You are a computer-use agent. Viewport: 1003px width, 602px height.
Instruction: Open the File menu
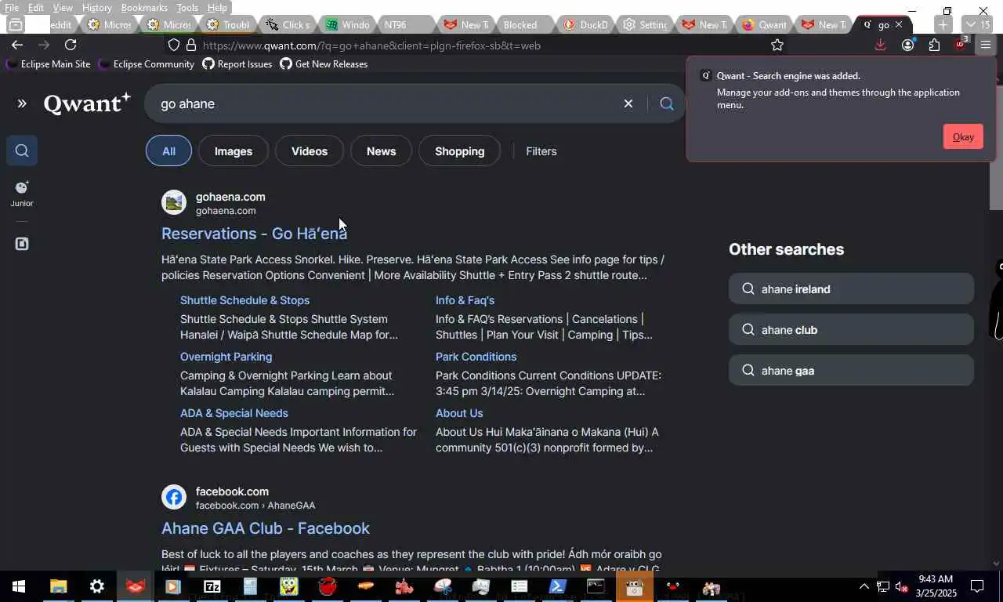(12, 7)
